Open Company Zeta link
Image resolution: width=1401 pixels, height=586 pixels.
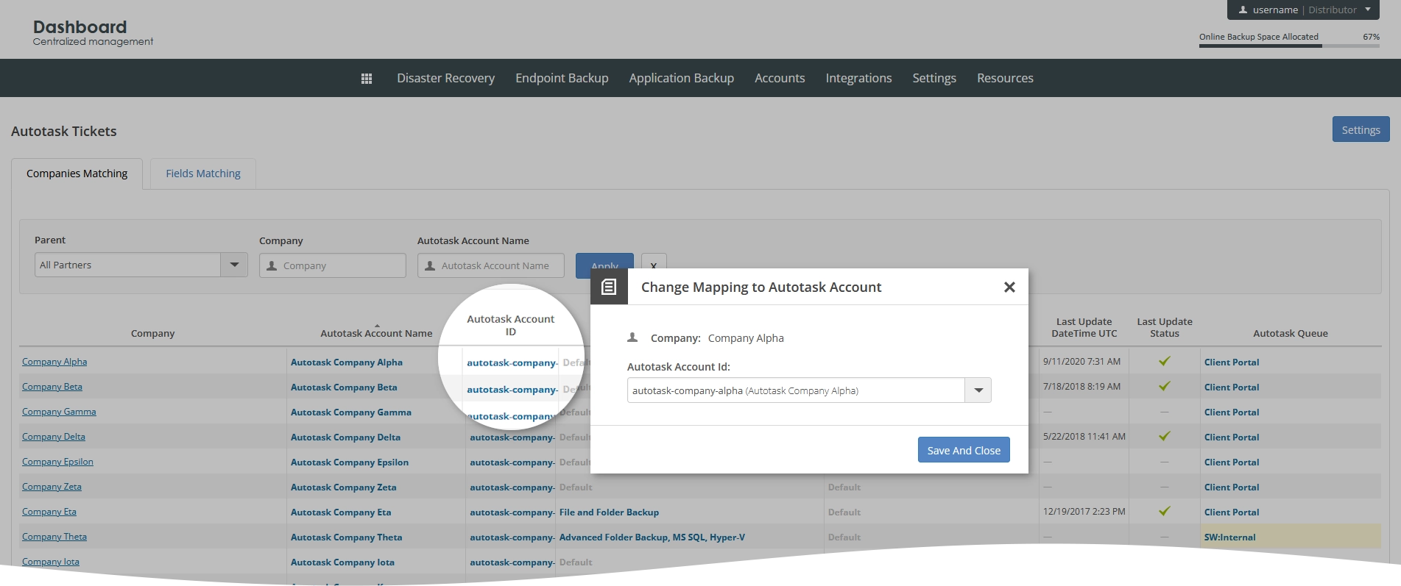(52, 487)
